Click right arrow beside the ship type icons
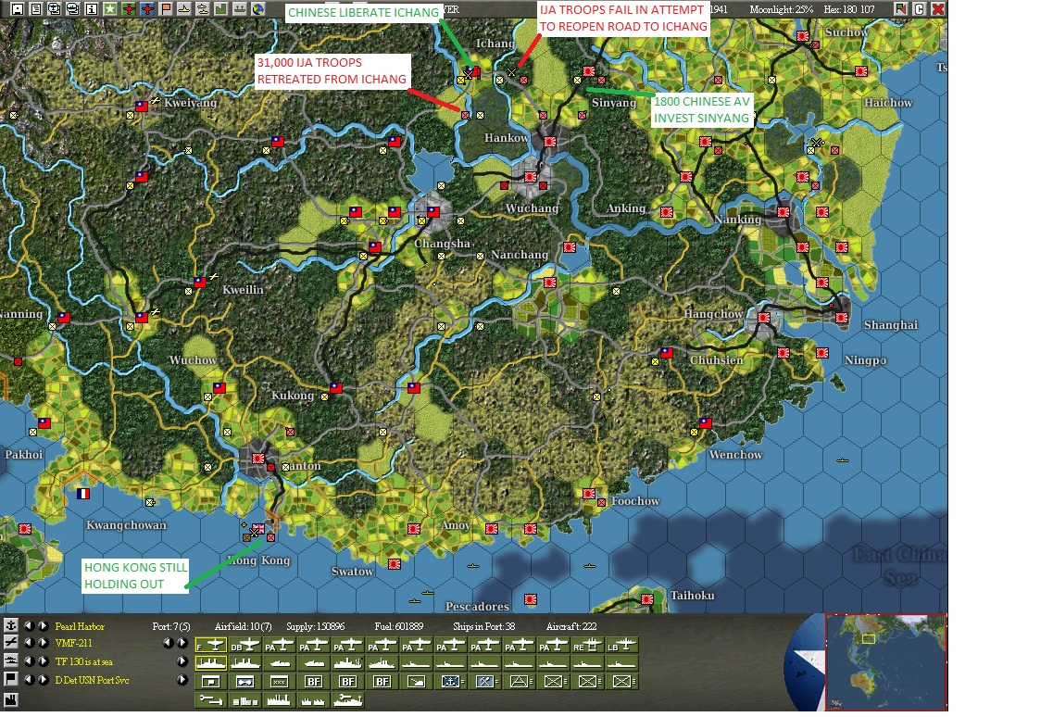The width and height of the screenshot is (1053, 717). click(x=182, y=661)
